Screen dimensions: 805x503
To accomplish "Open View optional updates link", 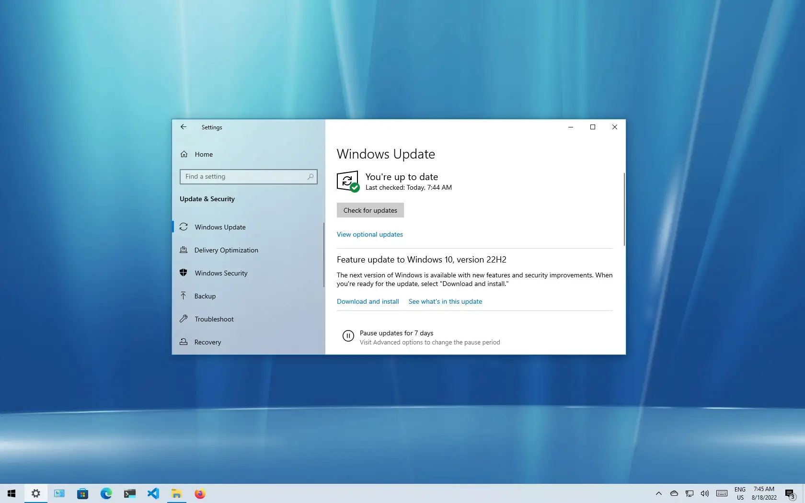I will click(369, 234).
